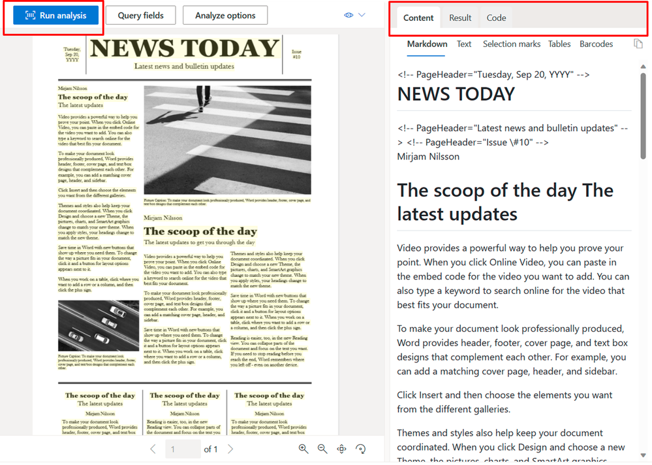Viewport: 652px width, 465px height.
Task: View the Barcodes sub-tab
Action: coord(596,44)
